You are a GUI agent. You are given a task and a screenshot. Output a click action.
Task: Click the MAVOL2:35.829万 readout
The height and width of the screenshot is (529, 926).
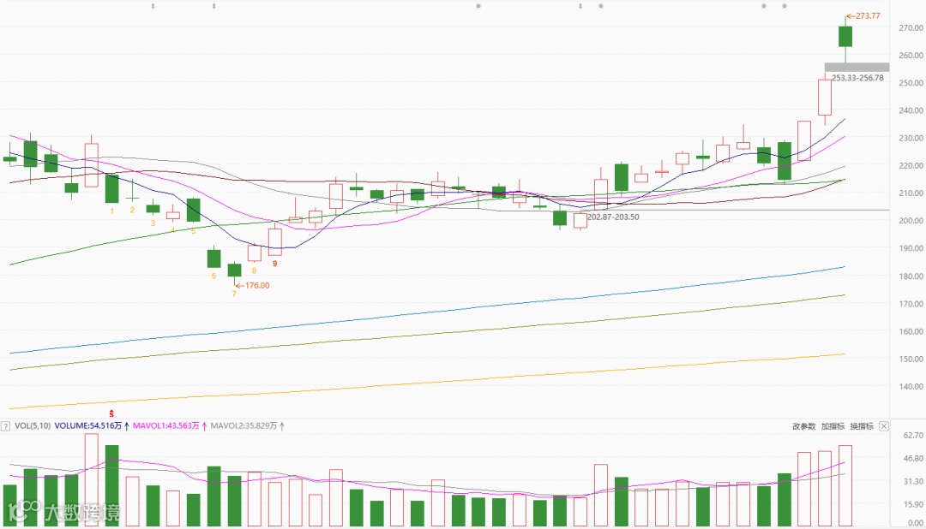point(244,425)
